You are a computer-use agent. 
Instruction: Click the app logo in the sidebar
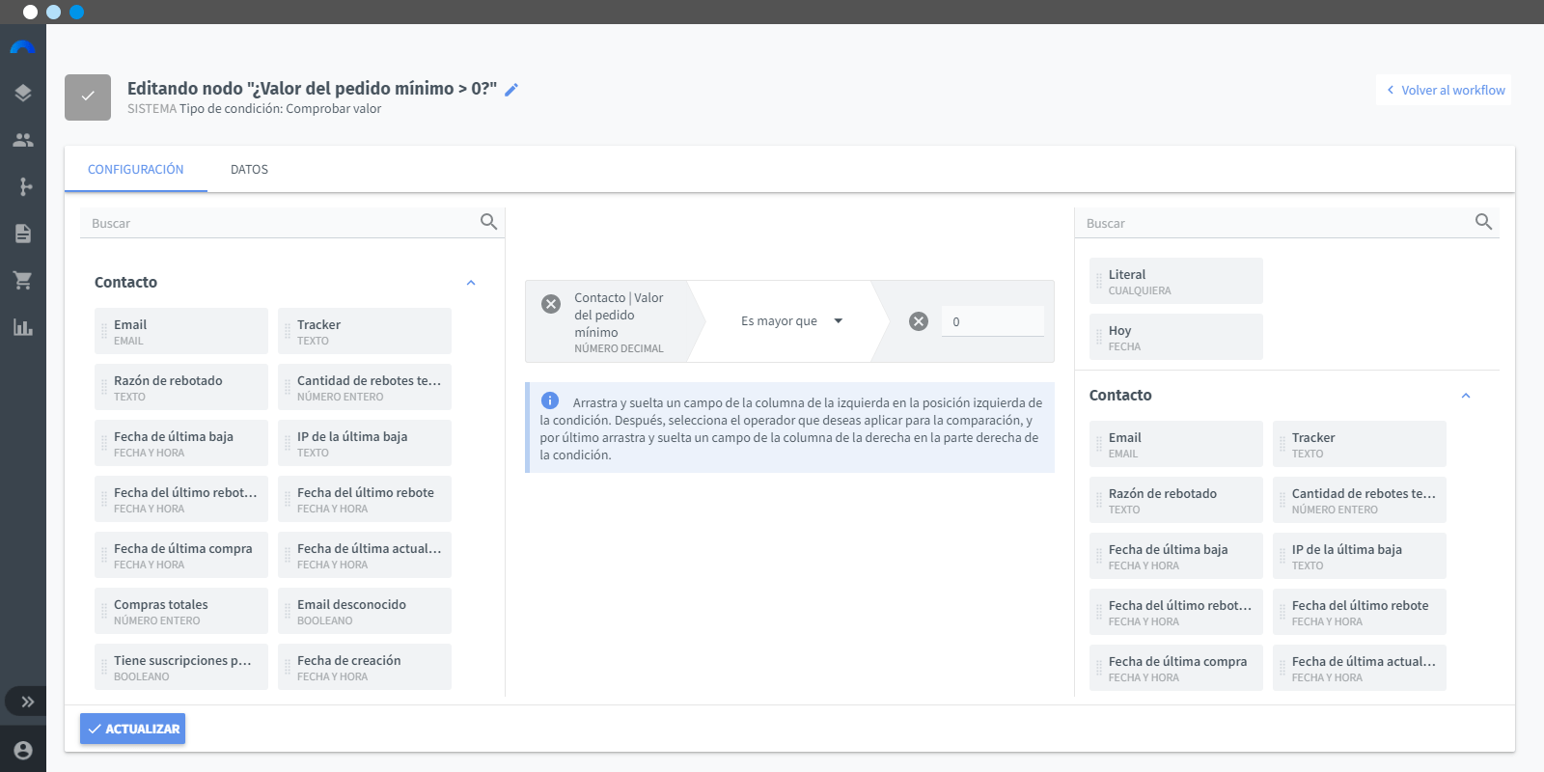[x=22, y=47]
